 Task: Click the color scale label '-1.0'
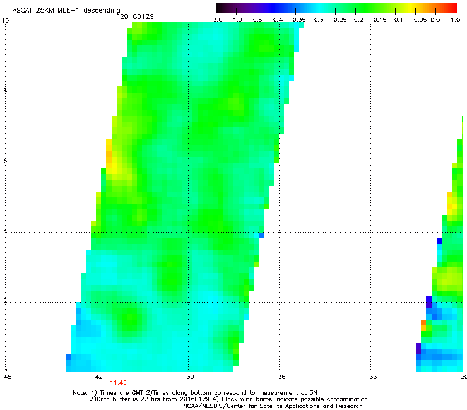pyautogui.click(x=235, y=20)
